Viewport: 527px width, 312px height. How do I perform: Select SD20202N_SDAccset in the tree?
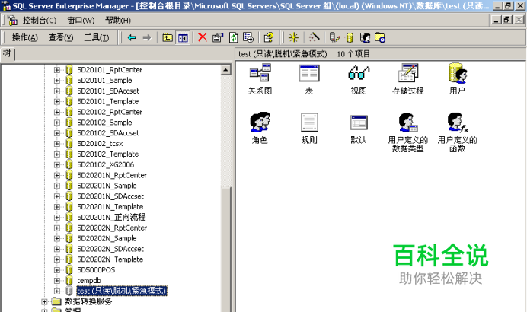click(x=110, y=249)
